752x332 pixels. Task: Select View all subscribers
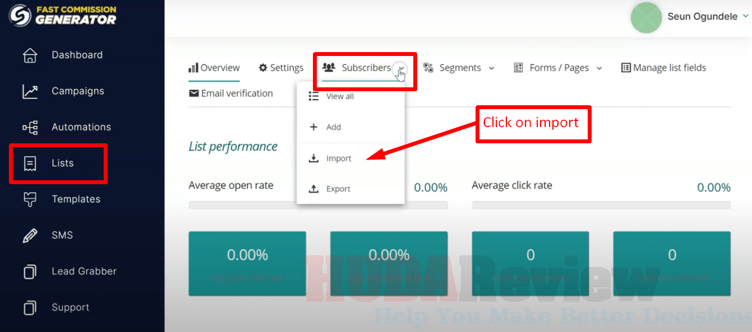[339, 96]
